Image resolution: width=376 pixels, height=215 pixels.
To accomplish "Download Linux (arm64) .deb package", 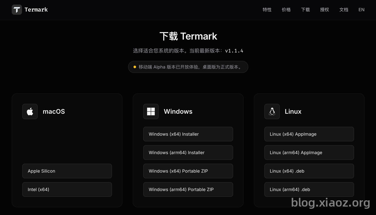I will (x=309, y=189).
